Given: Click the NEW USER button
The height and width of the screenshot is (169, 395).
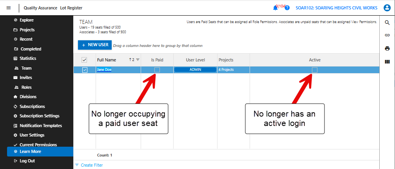Looking at the screenshot, I should (x=95, y=45).
